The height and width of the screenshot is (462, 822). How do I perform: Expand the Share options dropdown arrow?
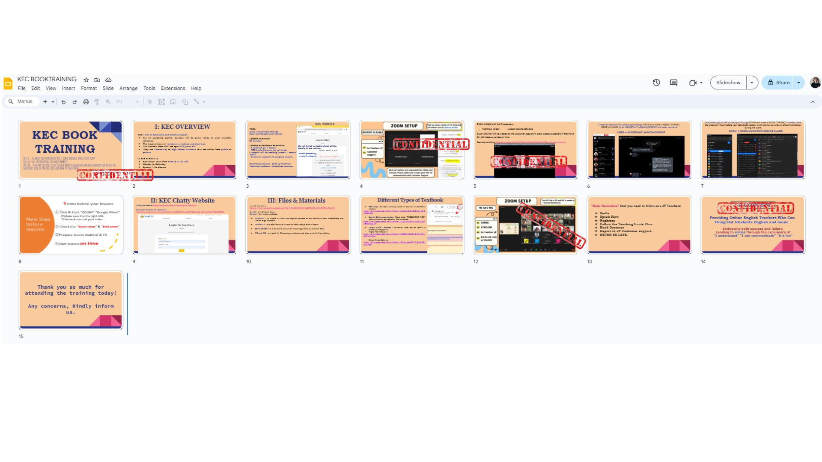tap(798, 83)
